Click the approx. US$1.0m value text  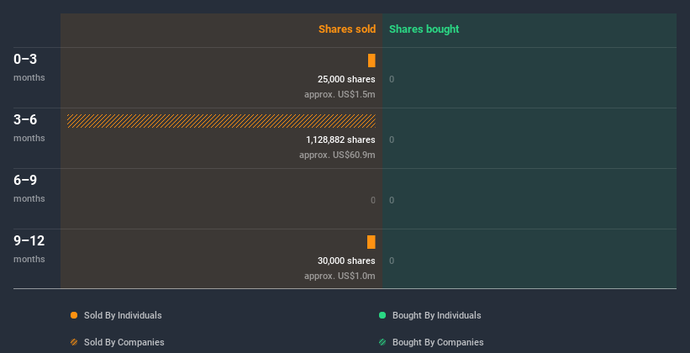pyautogui.click(x=340, y=276)
